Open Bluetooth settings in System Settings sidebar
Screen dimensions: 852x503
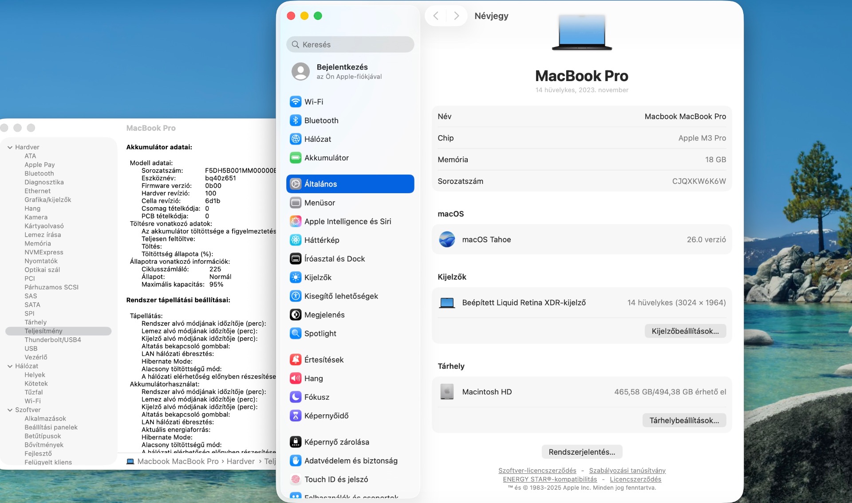tap(350, 120)
